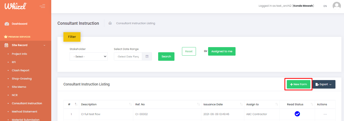Open the date range calendar icon
Viewport: 344px width, 121px height.
coord(147,56)
